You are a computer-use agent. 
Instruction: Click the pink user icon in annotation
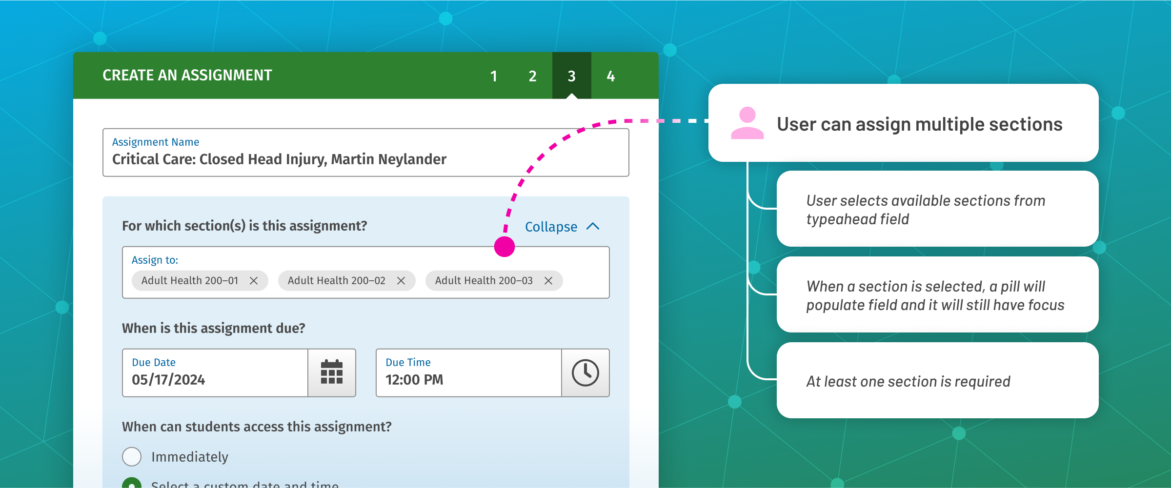tap(747, 123)
